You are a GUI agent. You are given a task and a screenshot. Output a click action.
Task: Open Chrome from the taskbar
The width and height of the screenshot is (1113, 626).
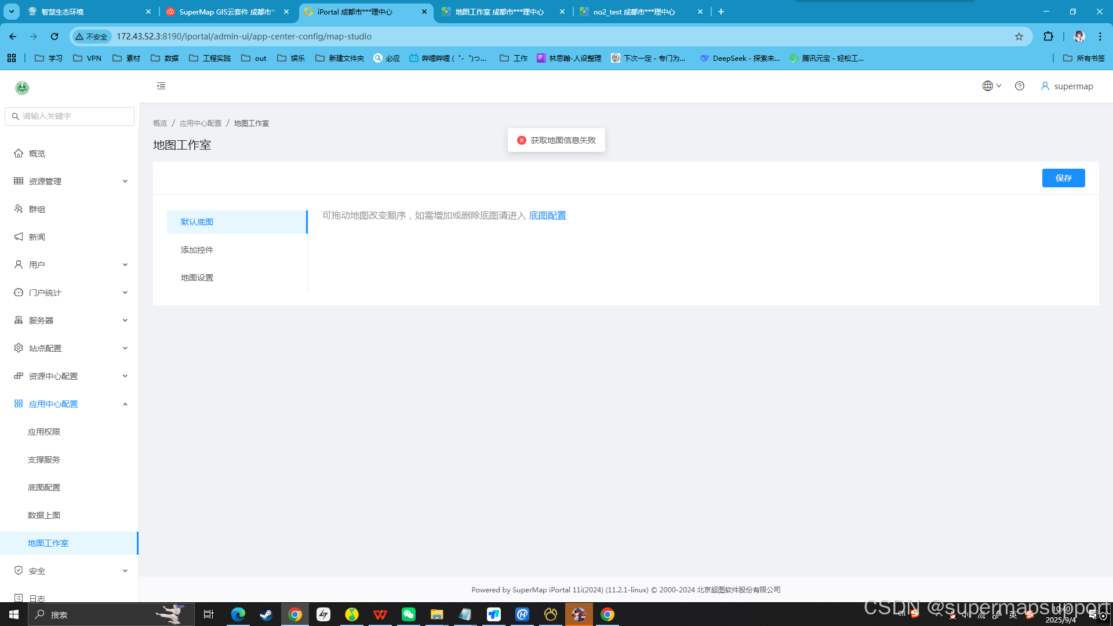295,614
